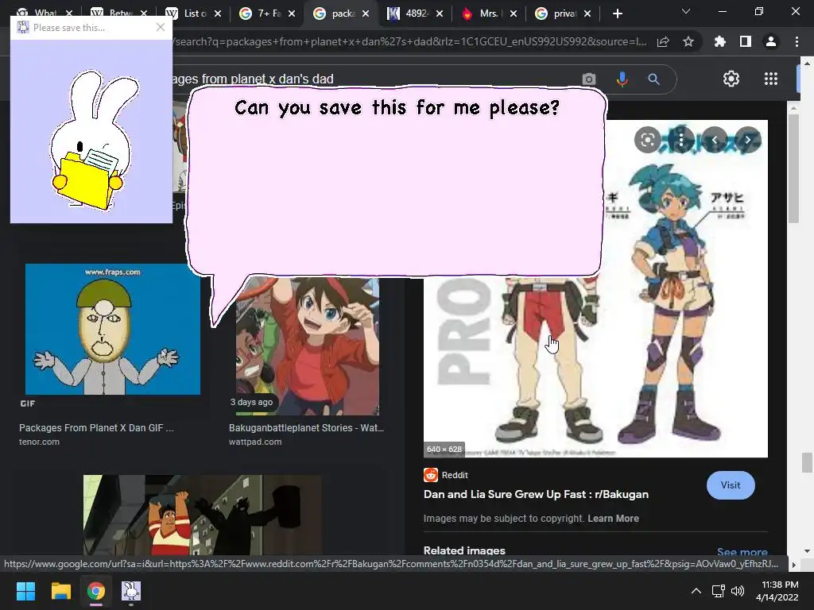Image resolution: width=814 pixels, height=610 pixels.
Task: Share this page from address bar
Action: click(x=663, y=41)
